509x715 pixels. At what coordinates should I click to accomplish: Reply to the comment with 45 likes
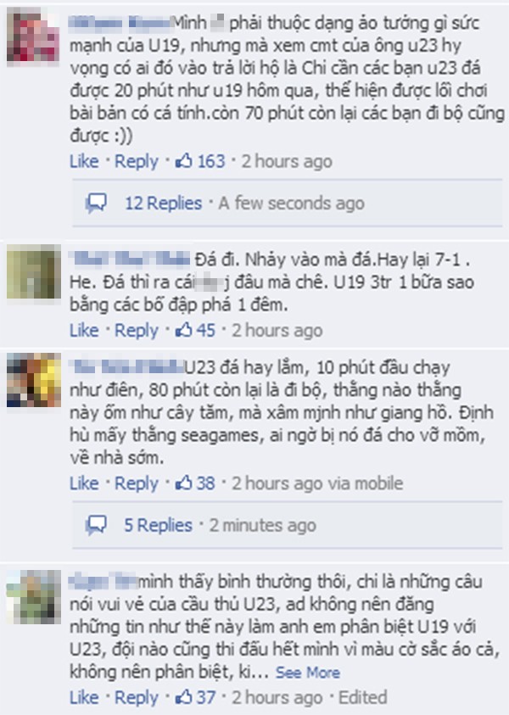pos(137,331)
